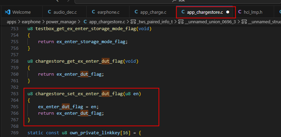Click C icon in breadcrumb before app_chargestore.c
Image resolution: width=281 pixels, height=137 pixels.
pyautogui.click(x=85, y=22)
